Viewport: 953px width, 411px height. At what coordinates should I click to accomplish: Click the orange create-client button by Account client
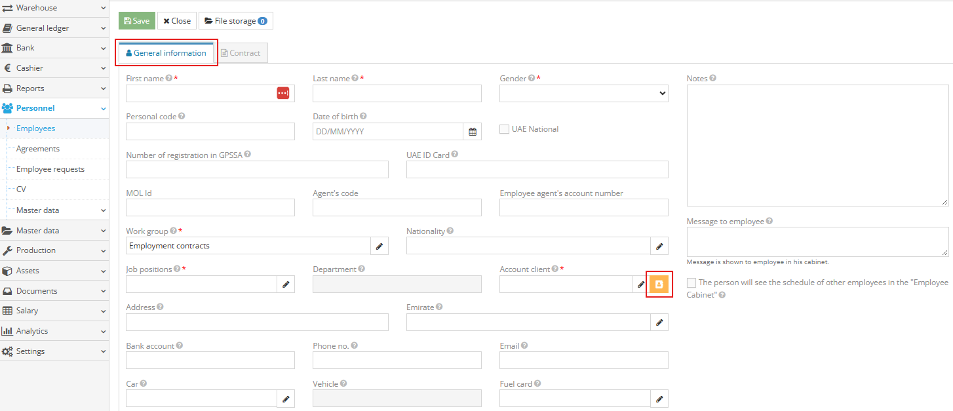click(x=659, y=284)
